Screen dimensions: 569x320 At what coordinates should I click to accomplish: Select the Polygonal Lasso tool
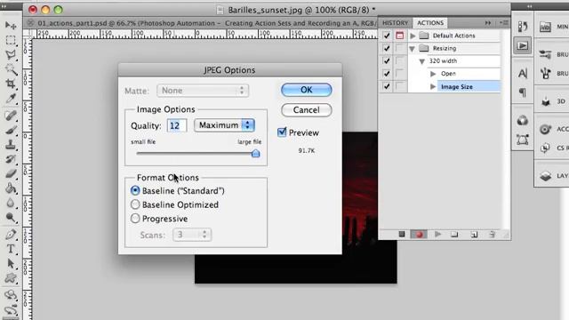point(11,54)
